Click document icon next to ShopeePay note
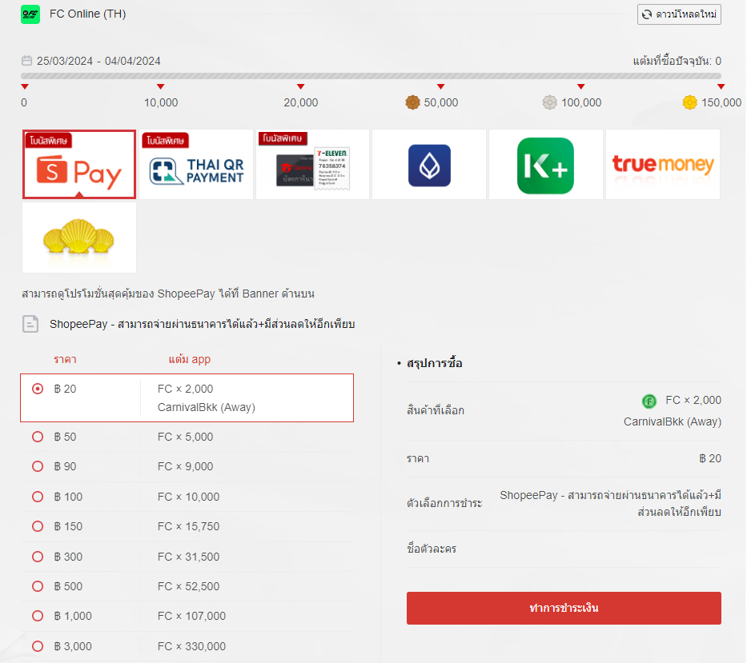747x663 pixels. click(x=30, y=324)
